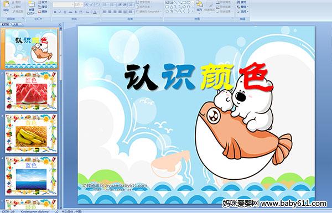Open the Replace (替换) dropdown
Viewport: 332px width, 213px height.
(x=242, y=7)
